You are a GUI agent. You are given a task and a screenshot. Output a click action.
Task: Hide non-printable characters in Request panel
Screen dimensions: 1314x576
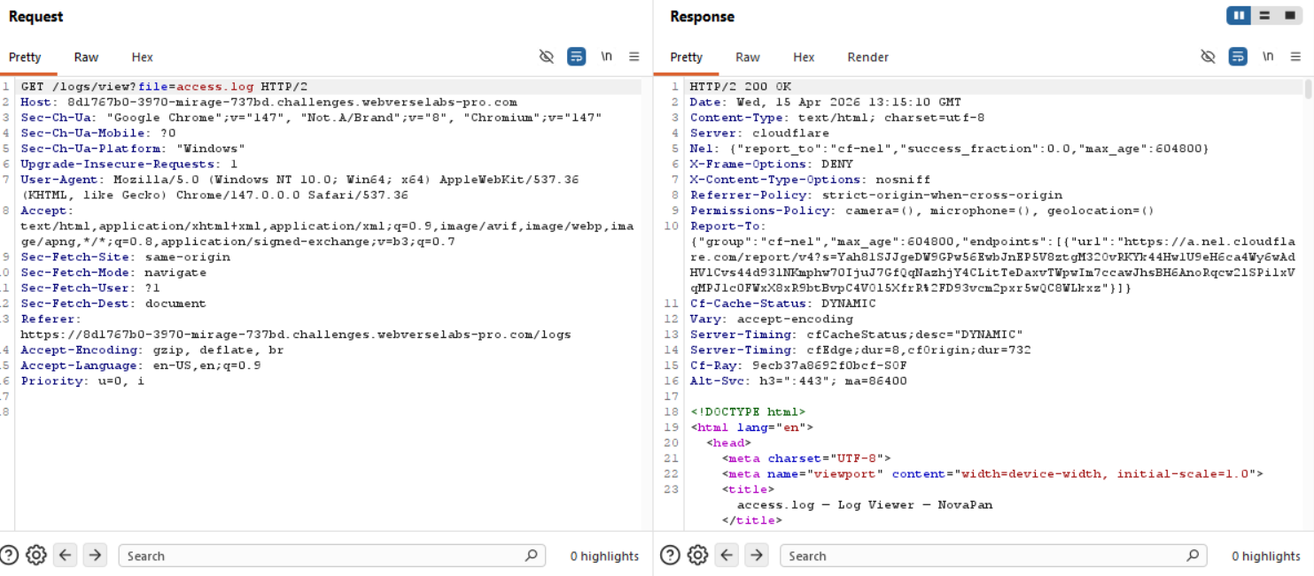coord(547,57)
